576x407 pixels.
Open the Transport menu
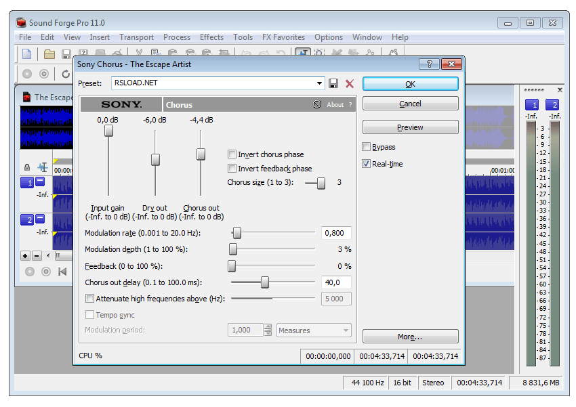(136, 37)
